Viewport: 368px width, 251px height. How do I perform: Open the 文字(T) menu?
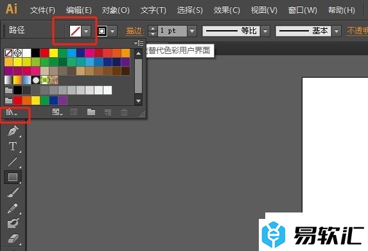153,10
